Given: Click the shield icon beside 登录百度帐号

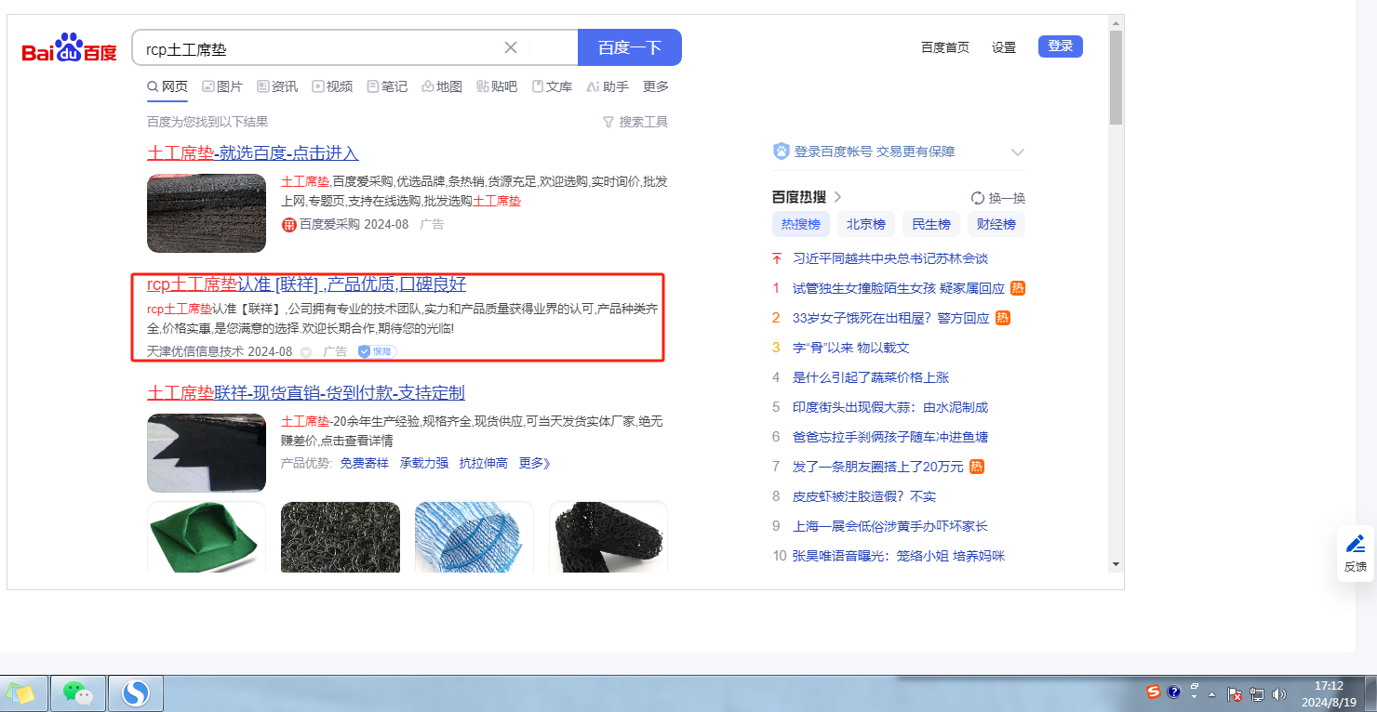Looking at the screenshot, I should click(782, 152).
